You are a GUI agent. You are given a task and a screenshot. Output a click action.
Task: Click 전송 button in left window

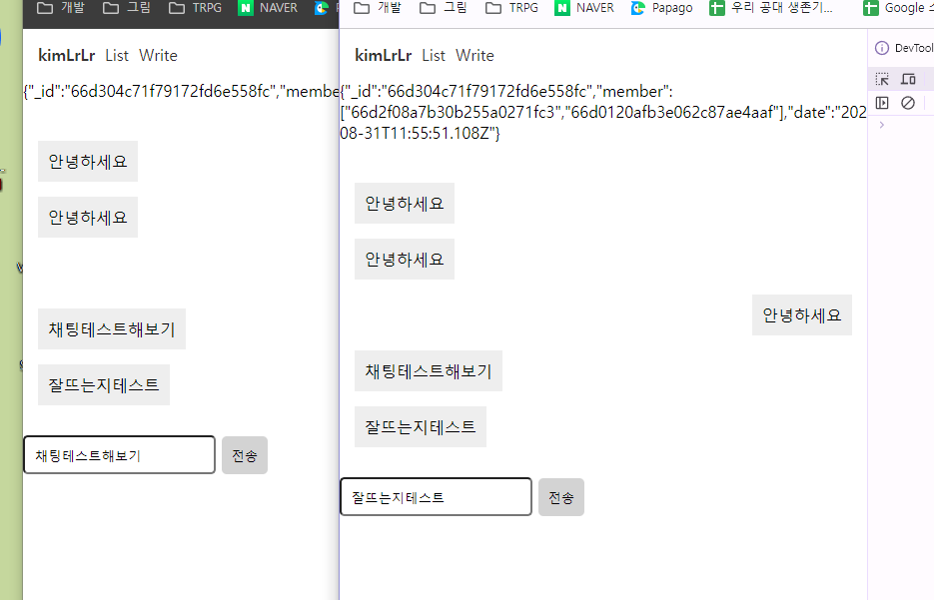pyautogui.click(x=244, y=455)
